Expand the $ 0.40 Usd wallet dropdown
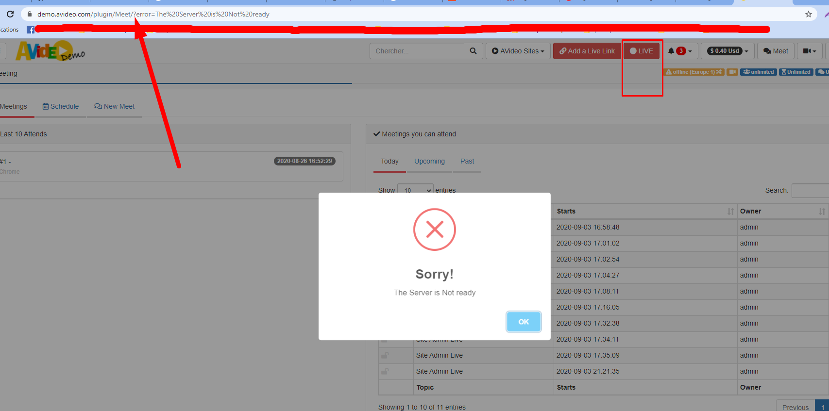829x411 pixels. (728, 51)
